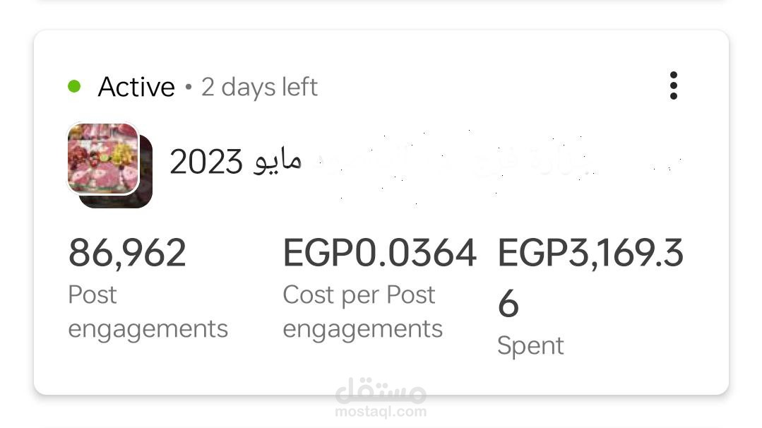Image resolution: width=762 pixels, height=428 pixels.
Task: Click the Active status label
Action: (x=136, y=86)
